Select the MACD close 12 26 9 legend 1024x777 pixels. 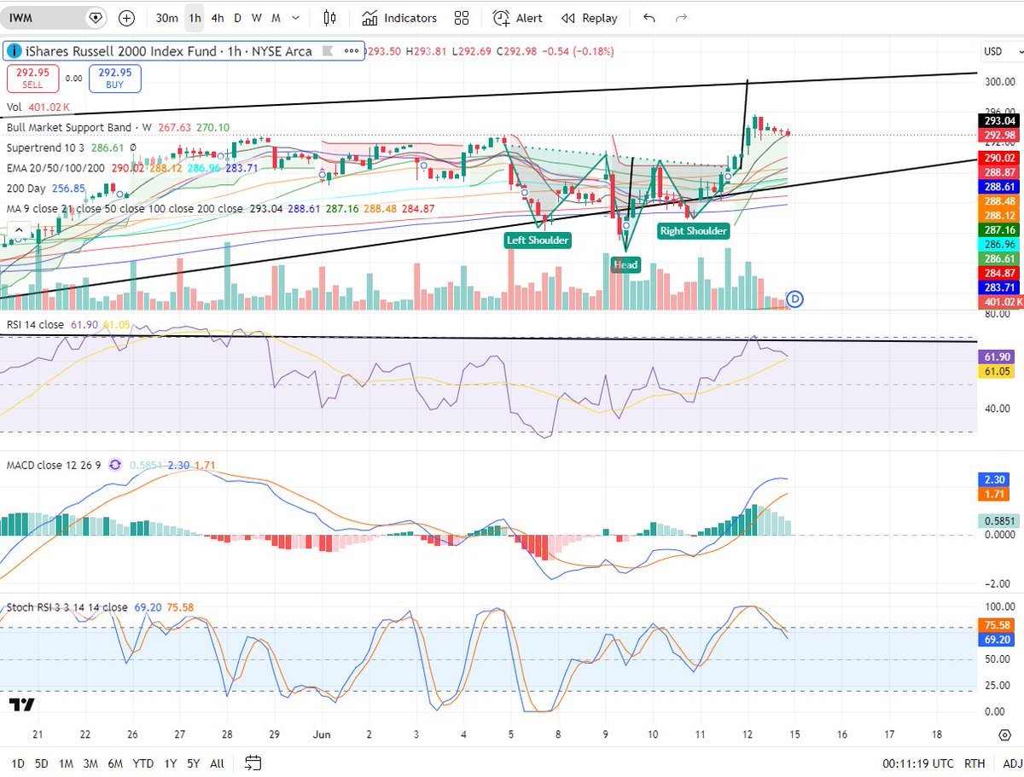click(54, 465)
